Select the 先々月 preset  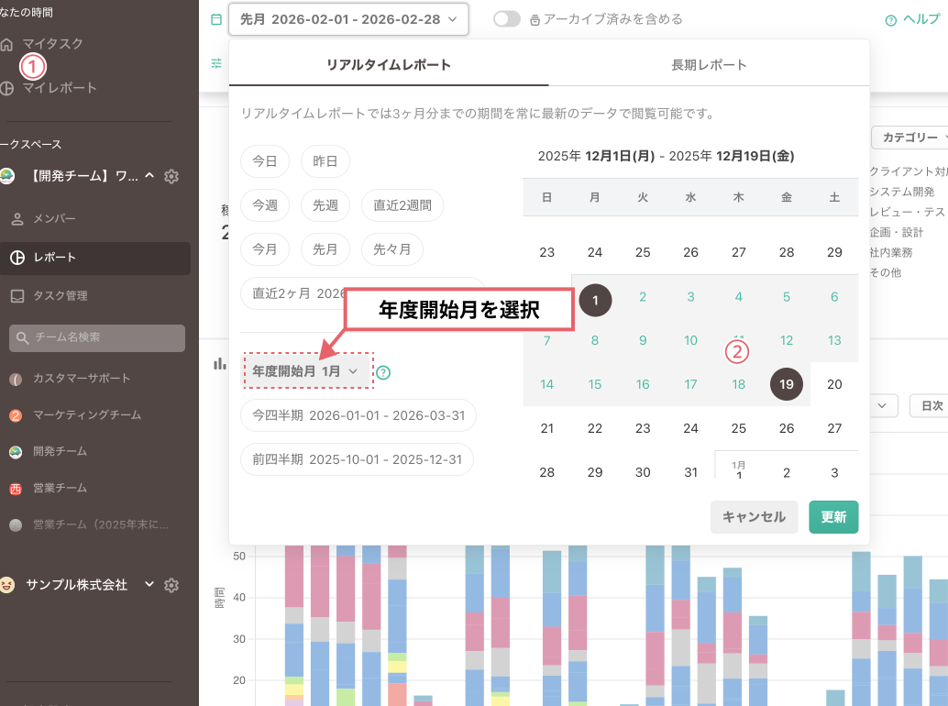pos(391,248)
